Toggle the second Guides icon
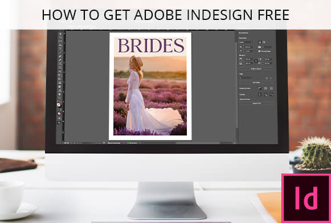This screenshot has width=331, height=223. [266, 94]
